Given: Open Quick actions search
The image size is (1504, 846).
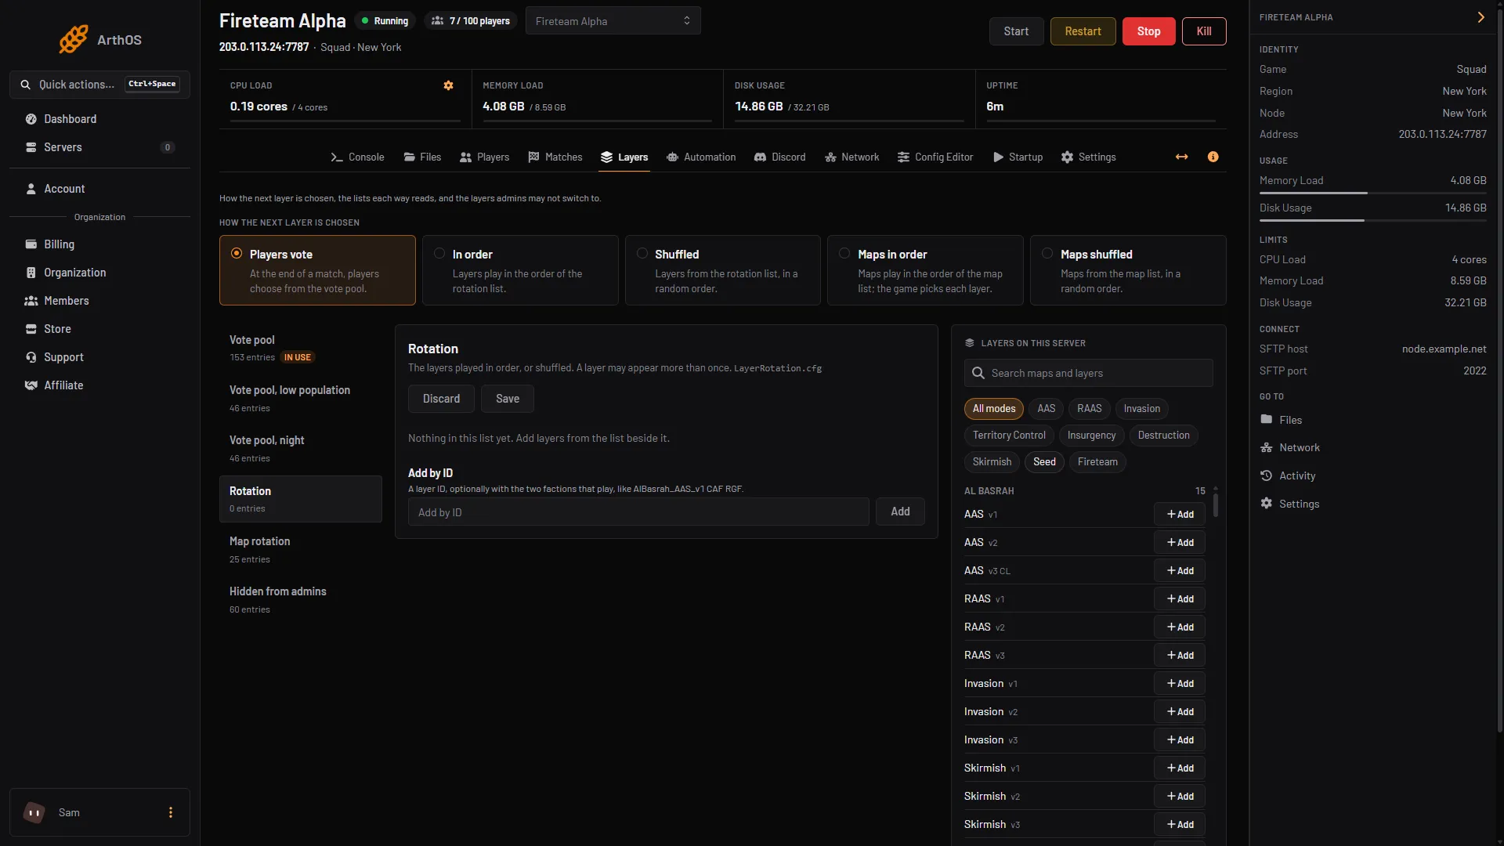Looking at the screenshot, I should tap(99, 85).
